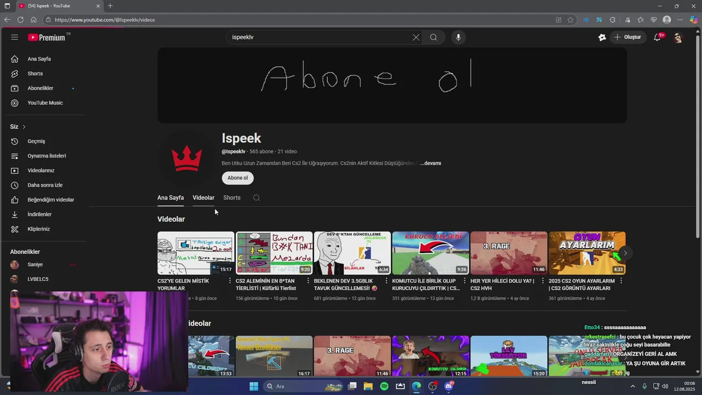Open options for 2025 CS2 OYUN AYARLARIM video
The image size is (702, 395).
pyautogui.click(x=621, y=281)
